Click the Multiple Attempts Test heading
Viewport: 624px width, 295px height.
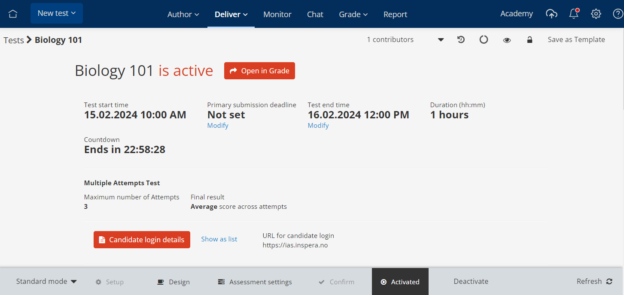[122, 183]
